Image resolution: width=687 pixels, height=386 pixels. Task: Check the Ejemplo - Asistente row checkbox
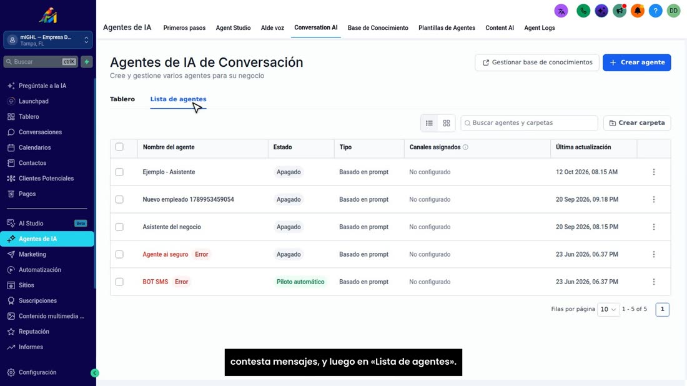pos(119,172)
